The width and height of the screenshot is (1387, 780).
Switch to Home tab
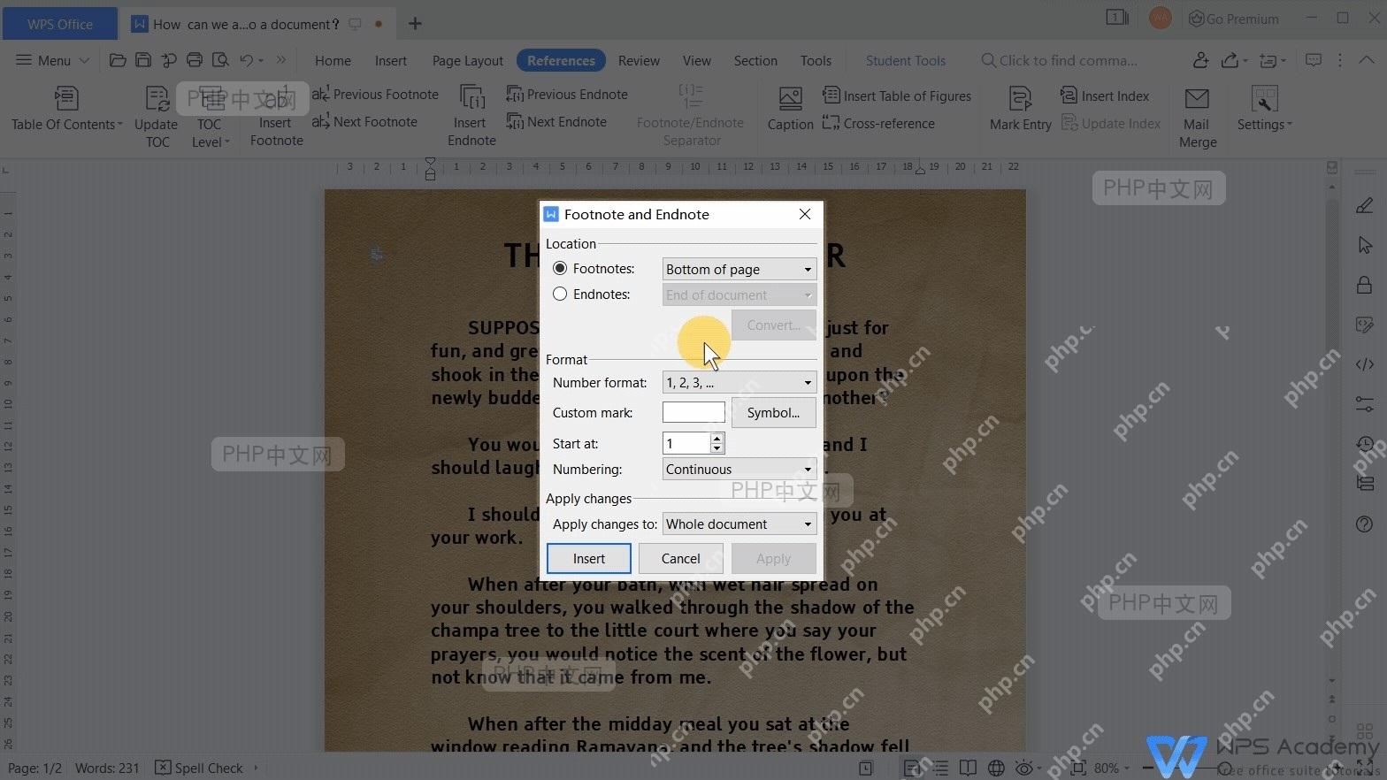[x=333, y=60]
